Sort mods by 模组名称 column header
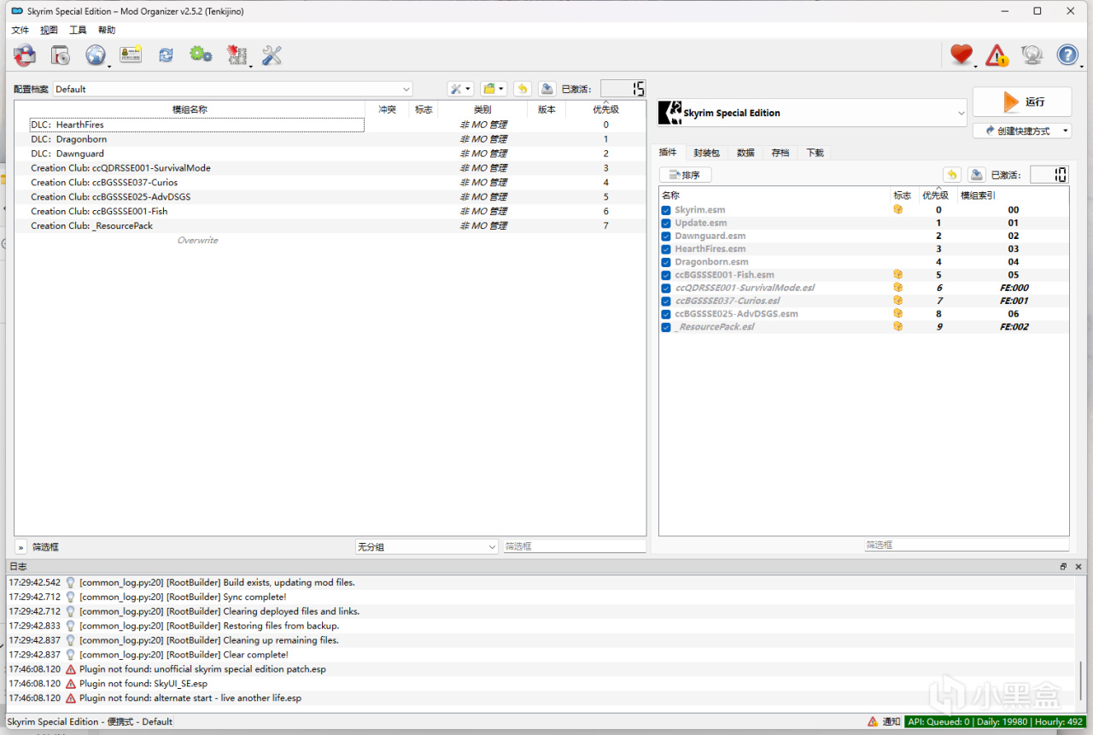 pyautogui.click(x=190, y=109)
